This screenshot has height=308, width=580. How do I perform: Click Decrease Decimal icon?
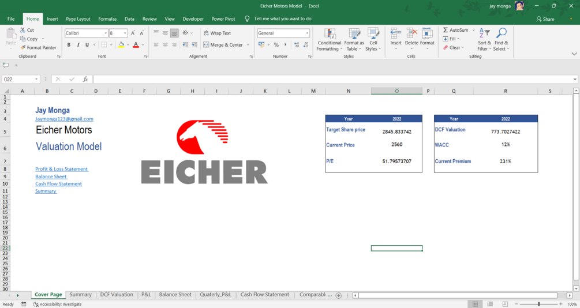coord(305,45)
